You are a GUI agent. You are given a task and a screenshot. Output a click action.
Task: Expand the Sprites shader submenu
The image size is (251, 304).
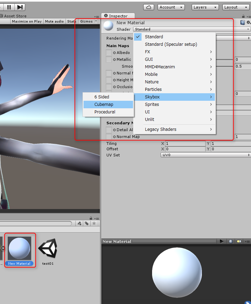click(x=175, y=104)
